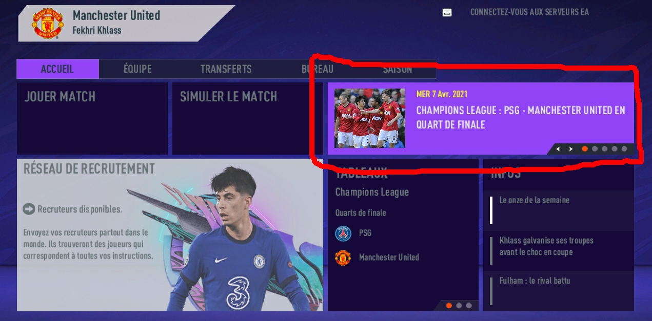The width and height of the screenshot is (652, 321).
Task: Switch to the Équipe tab
Action: pyautogui.click(x=137, y=69)
